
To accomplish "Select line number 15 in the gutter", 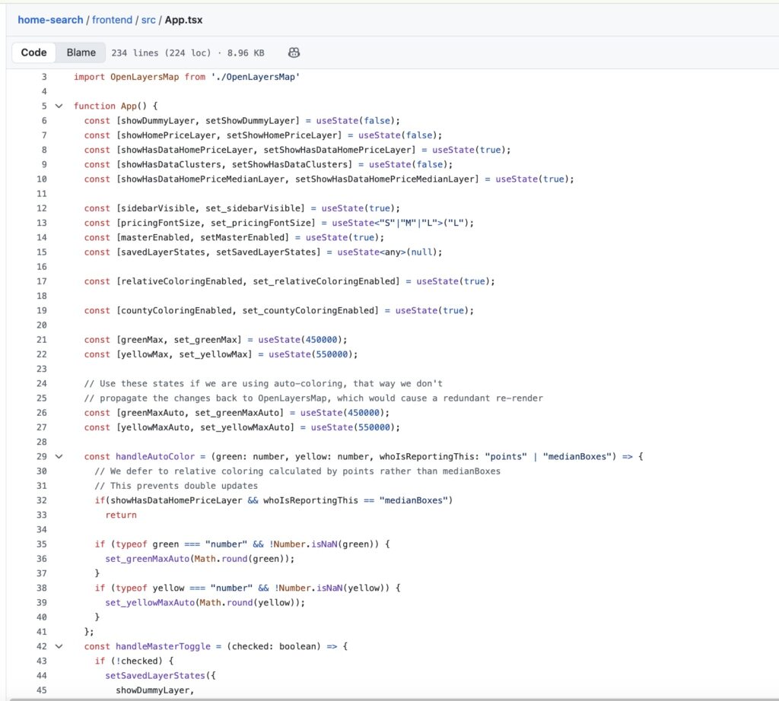I will click(x=43, y=252).
